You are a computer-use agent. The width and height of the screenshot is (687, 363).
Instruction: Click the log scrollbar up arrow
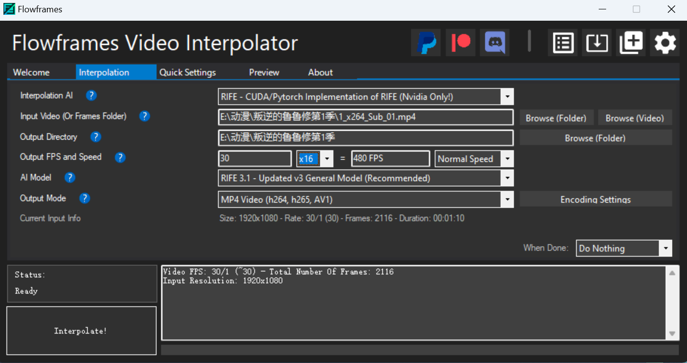672,272
